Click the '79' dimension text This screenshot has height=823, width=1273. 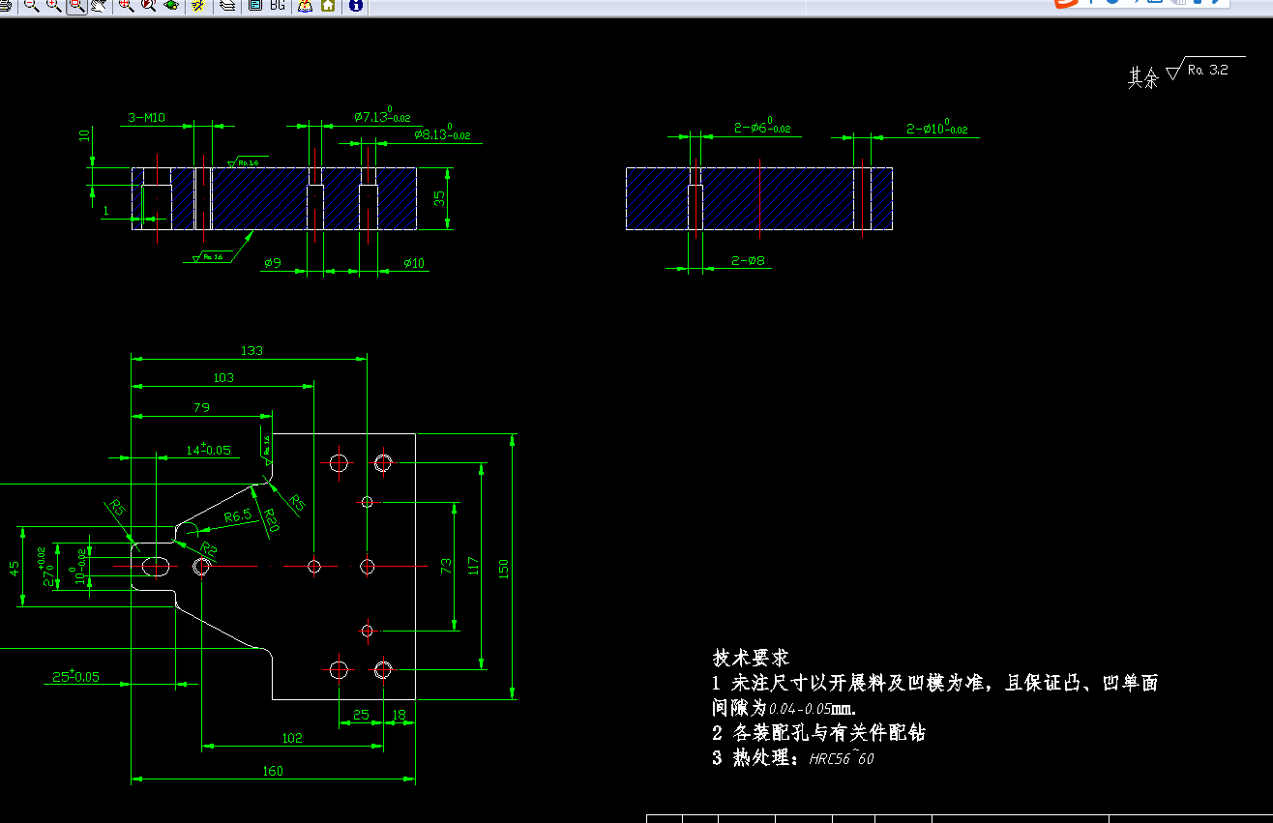click(201, 407)
